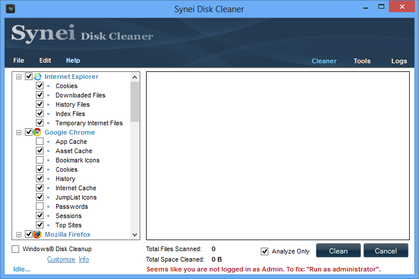Switch to the Logs tab
This screenshot has height=279, width=419.
click(399, 61)
